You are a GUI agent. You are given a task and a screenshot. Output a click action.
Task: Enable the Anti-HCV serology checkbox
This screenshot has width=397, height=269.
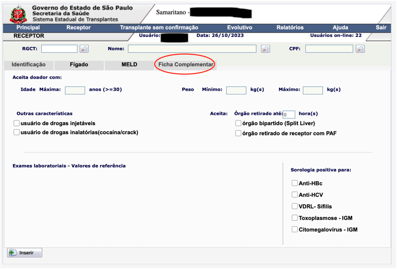coord(295,195)
